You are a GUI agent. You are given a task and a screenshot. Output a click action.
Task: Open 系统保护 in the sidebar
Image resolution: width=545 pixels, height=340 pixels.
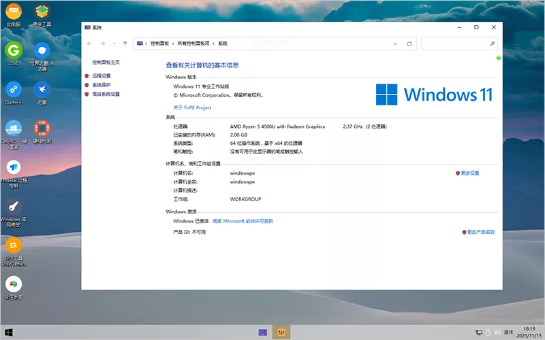101,84
